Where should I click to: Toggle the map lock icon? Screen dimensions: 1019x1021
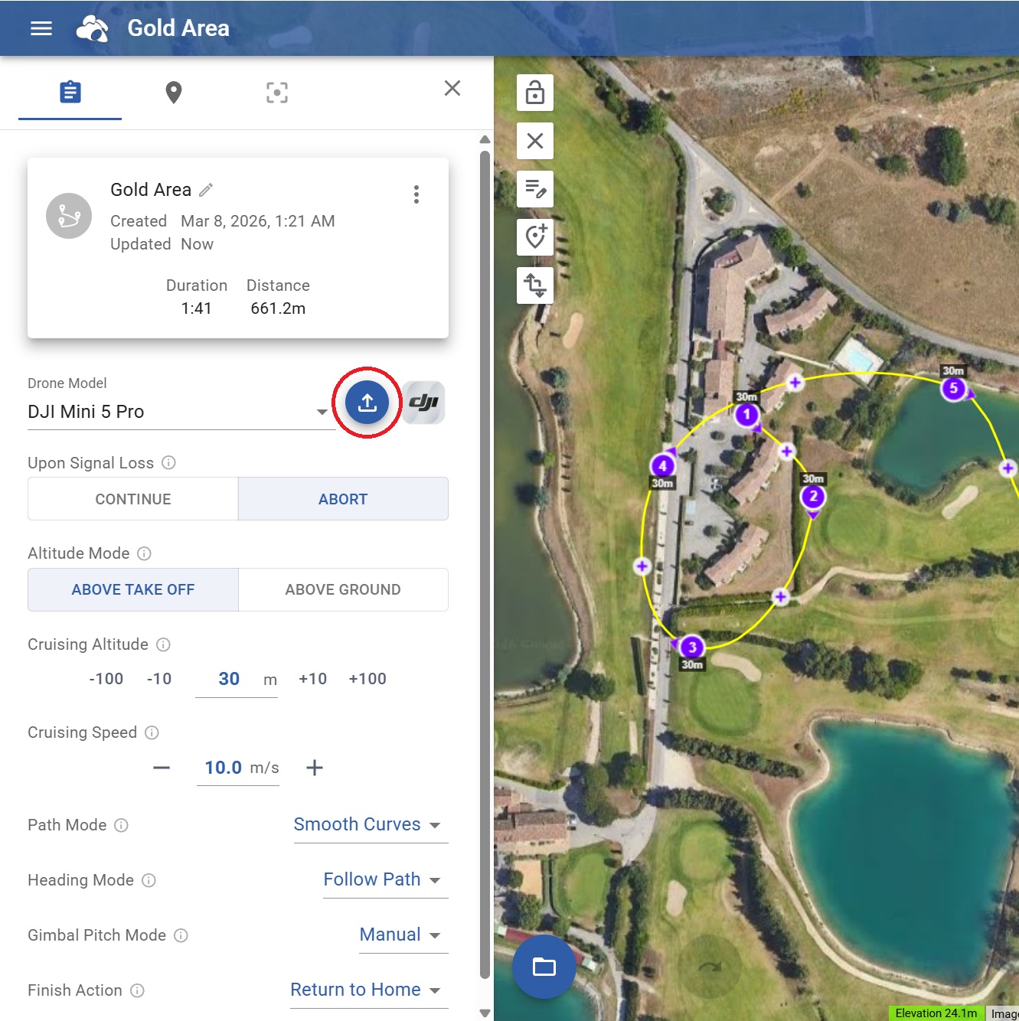pyautogui.click(x=535, y=93)
